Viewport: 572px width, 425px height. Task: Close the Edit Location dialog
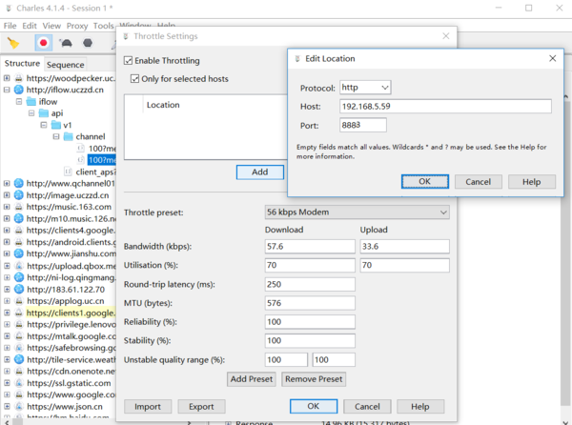552,58
